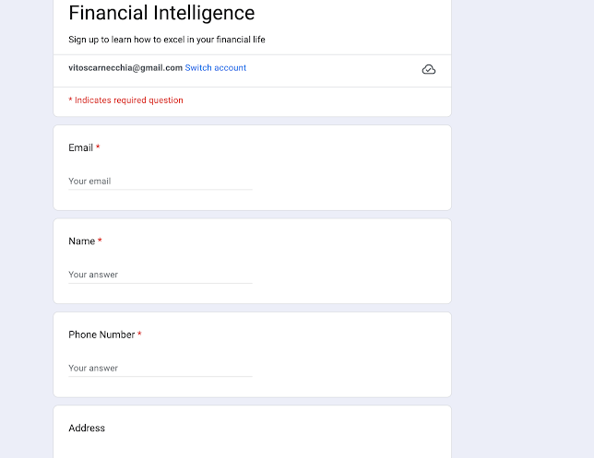The image size is (594, 458).
Task: Click the red asterisk beside Name
Action: point(100,241)
